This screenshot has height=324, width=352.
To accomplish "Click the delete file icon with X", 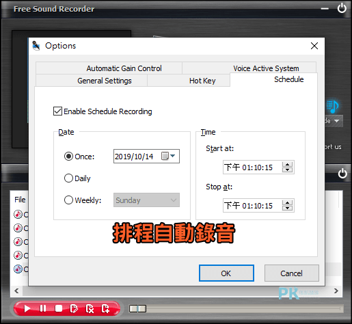I will (x=90, y=309).
